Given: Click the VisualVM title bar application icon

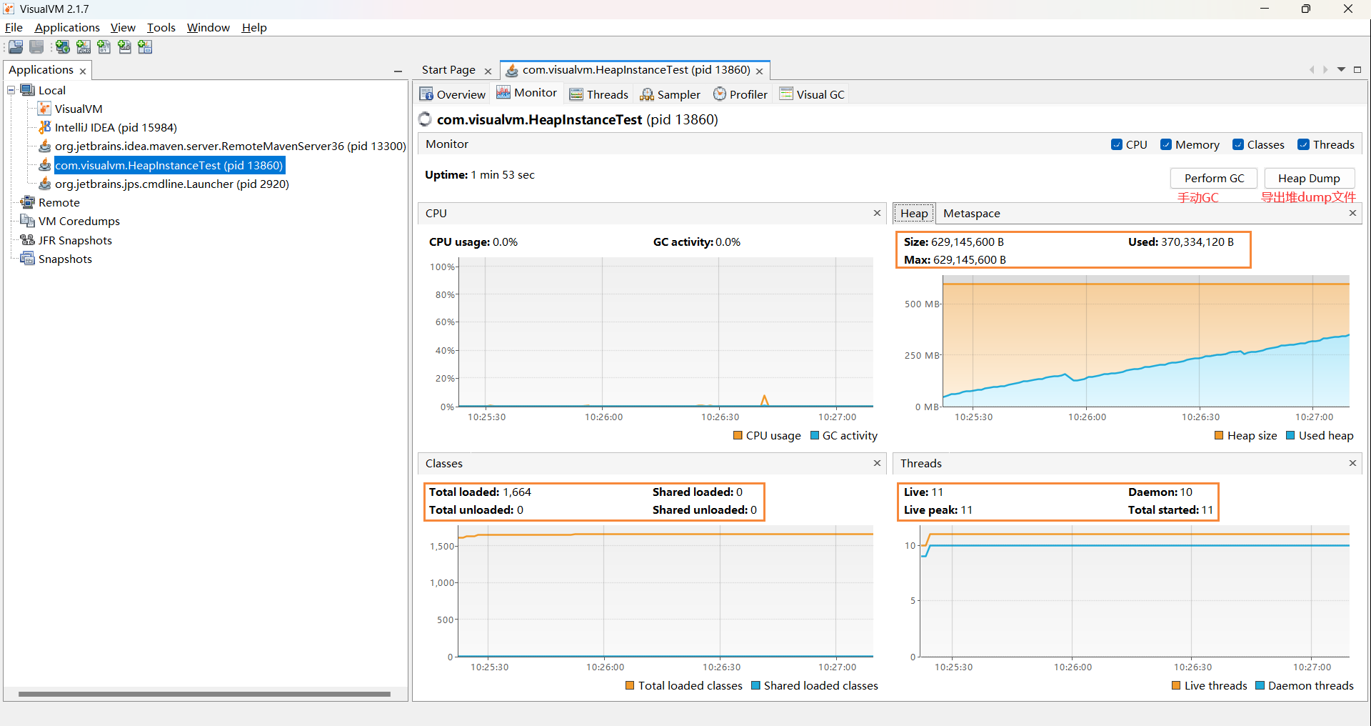Looking at the screenshot, I should pyautogui.click(x=9, y=9).
